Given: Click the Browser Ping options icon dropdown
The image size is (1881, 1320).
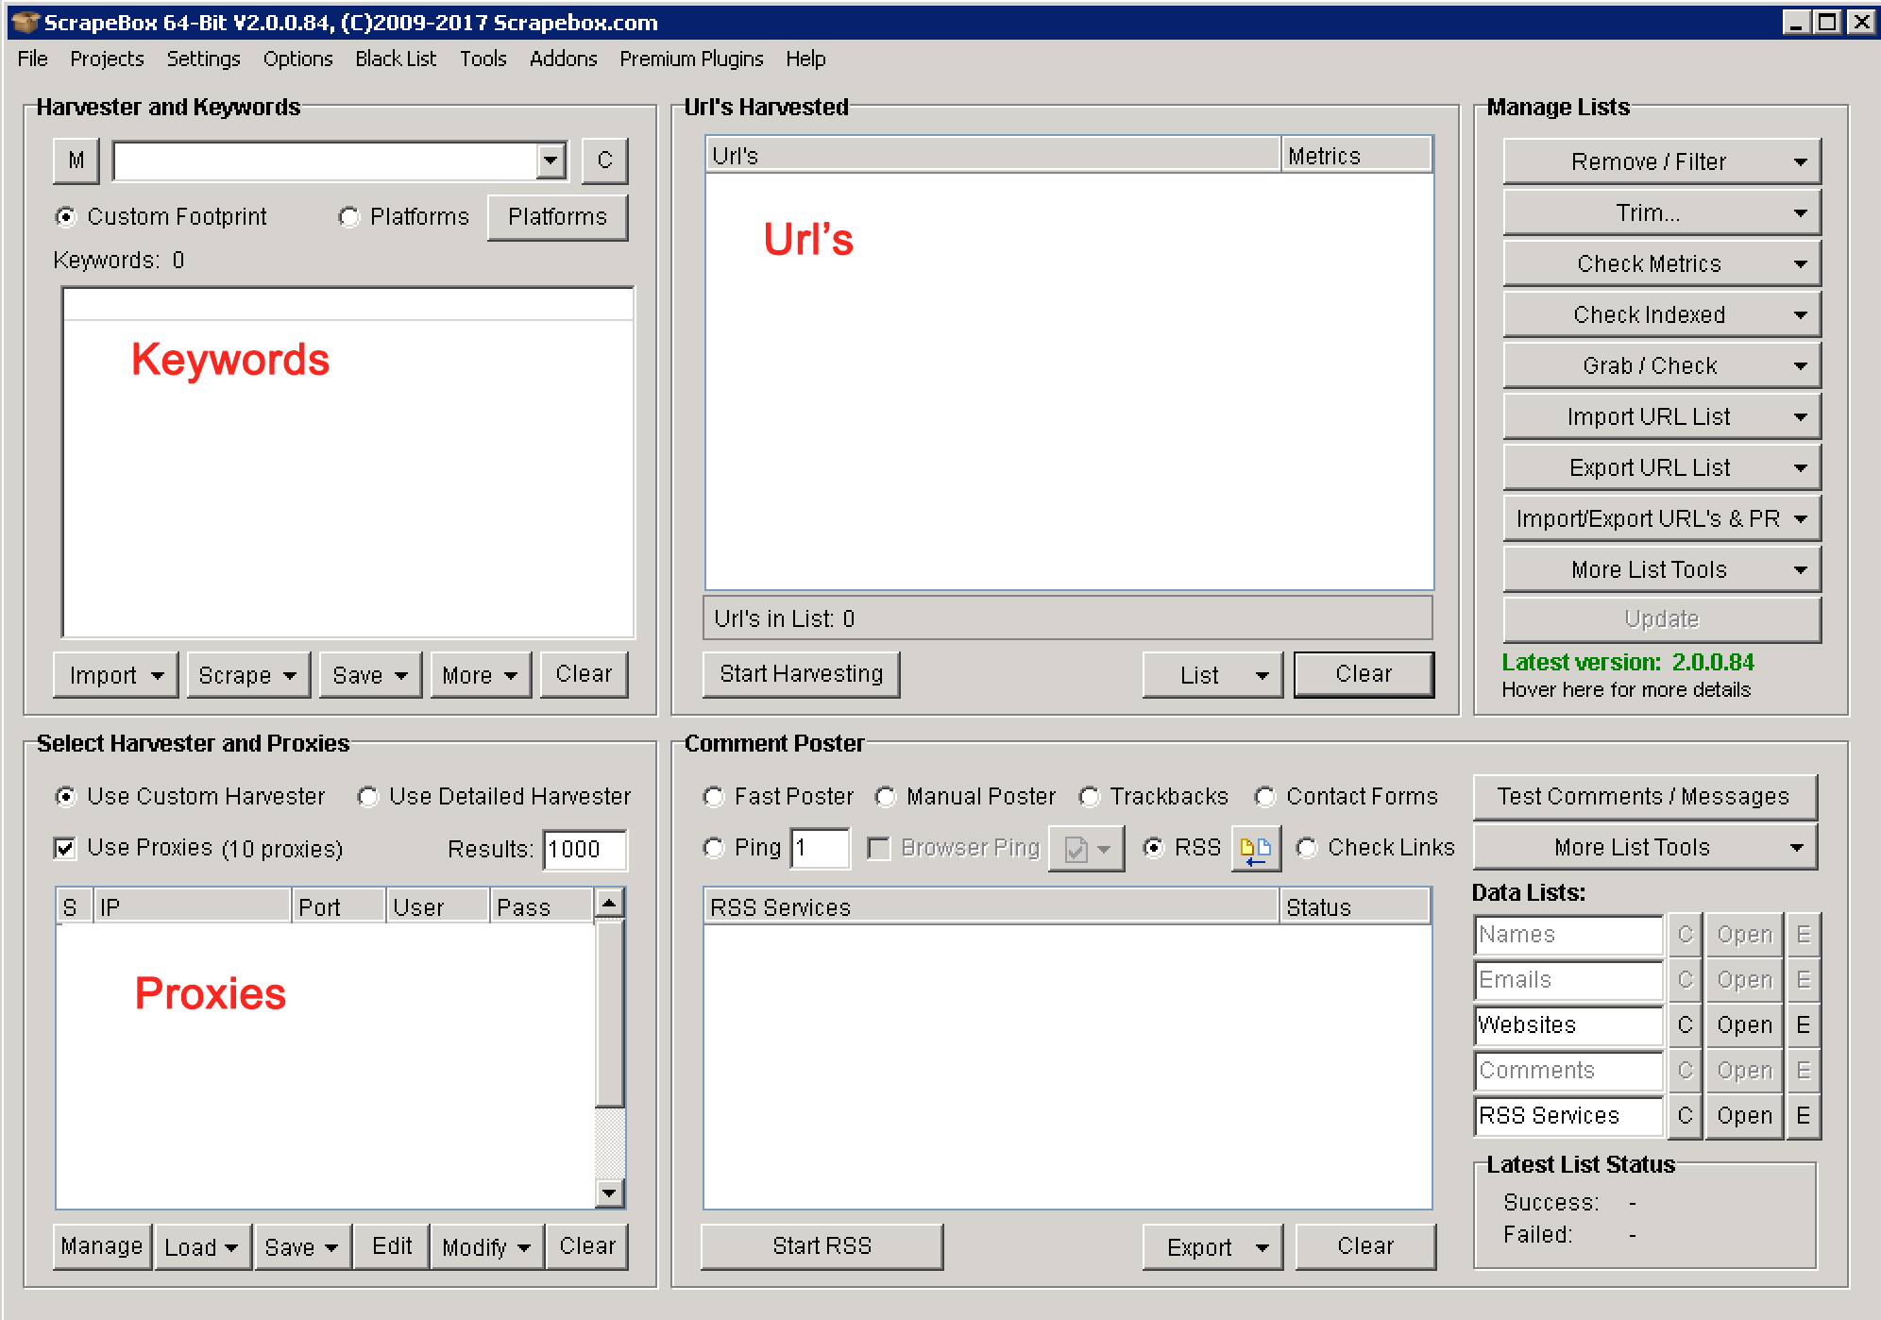Looking at the screenshot, I should coord(1086,849).
